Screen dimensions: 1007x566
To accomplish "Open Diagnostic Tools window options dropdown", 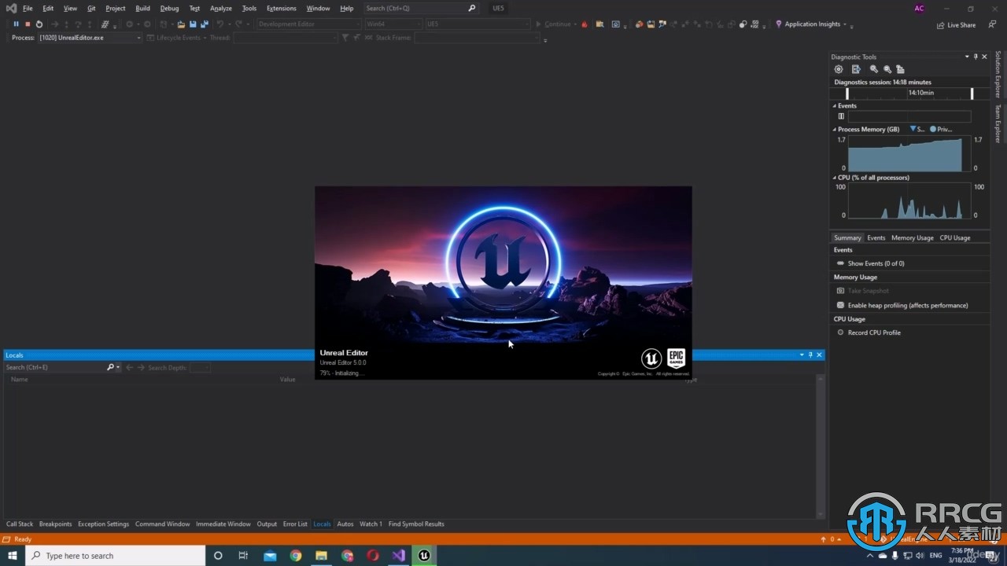I will [967, 57].
